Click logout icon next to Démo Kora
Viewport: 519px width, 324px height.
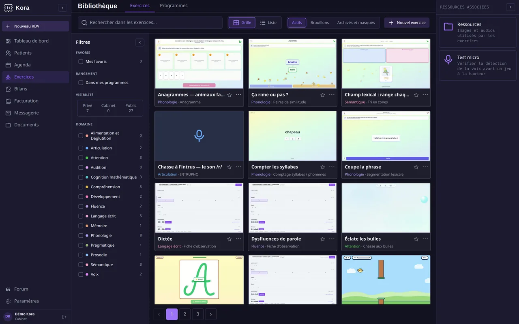(x=64, y=317)
